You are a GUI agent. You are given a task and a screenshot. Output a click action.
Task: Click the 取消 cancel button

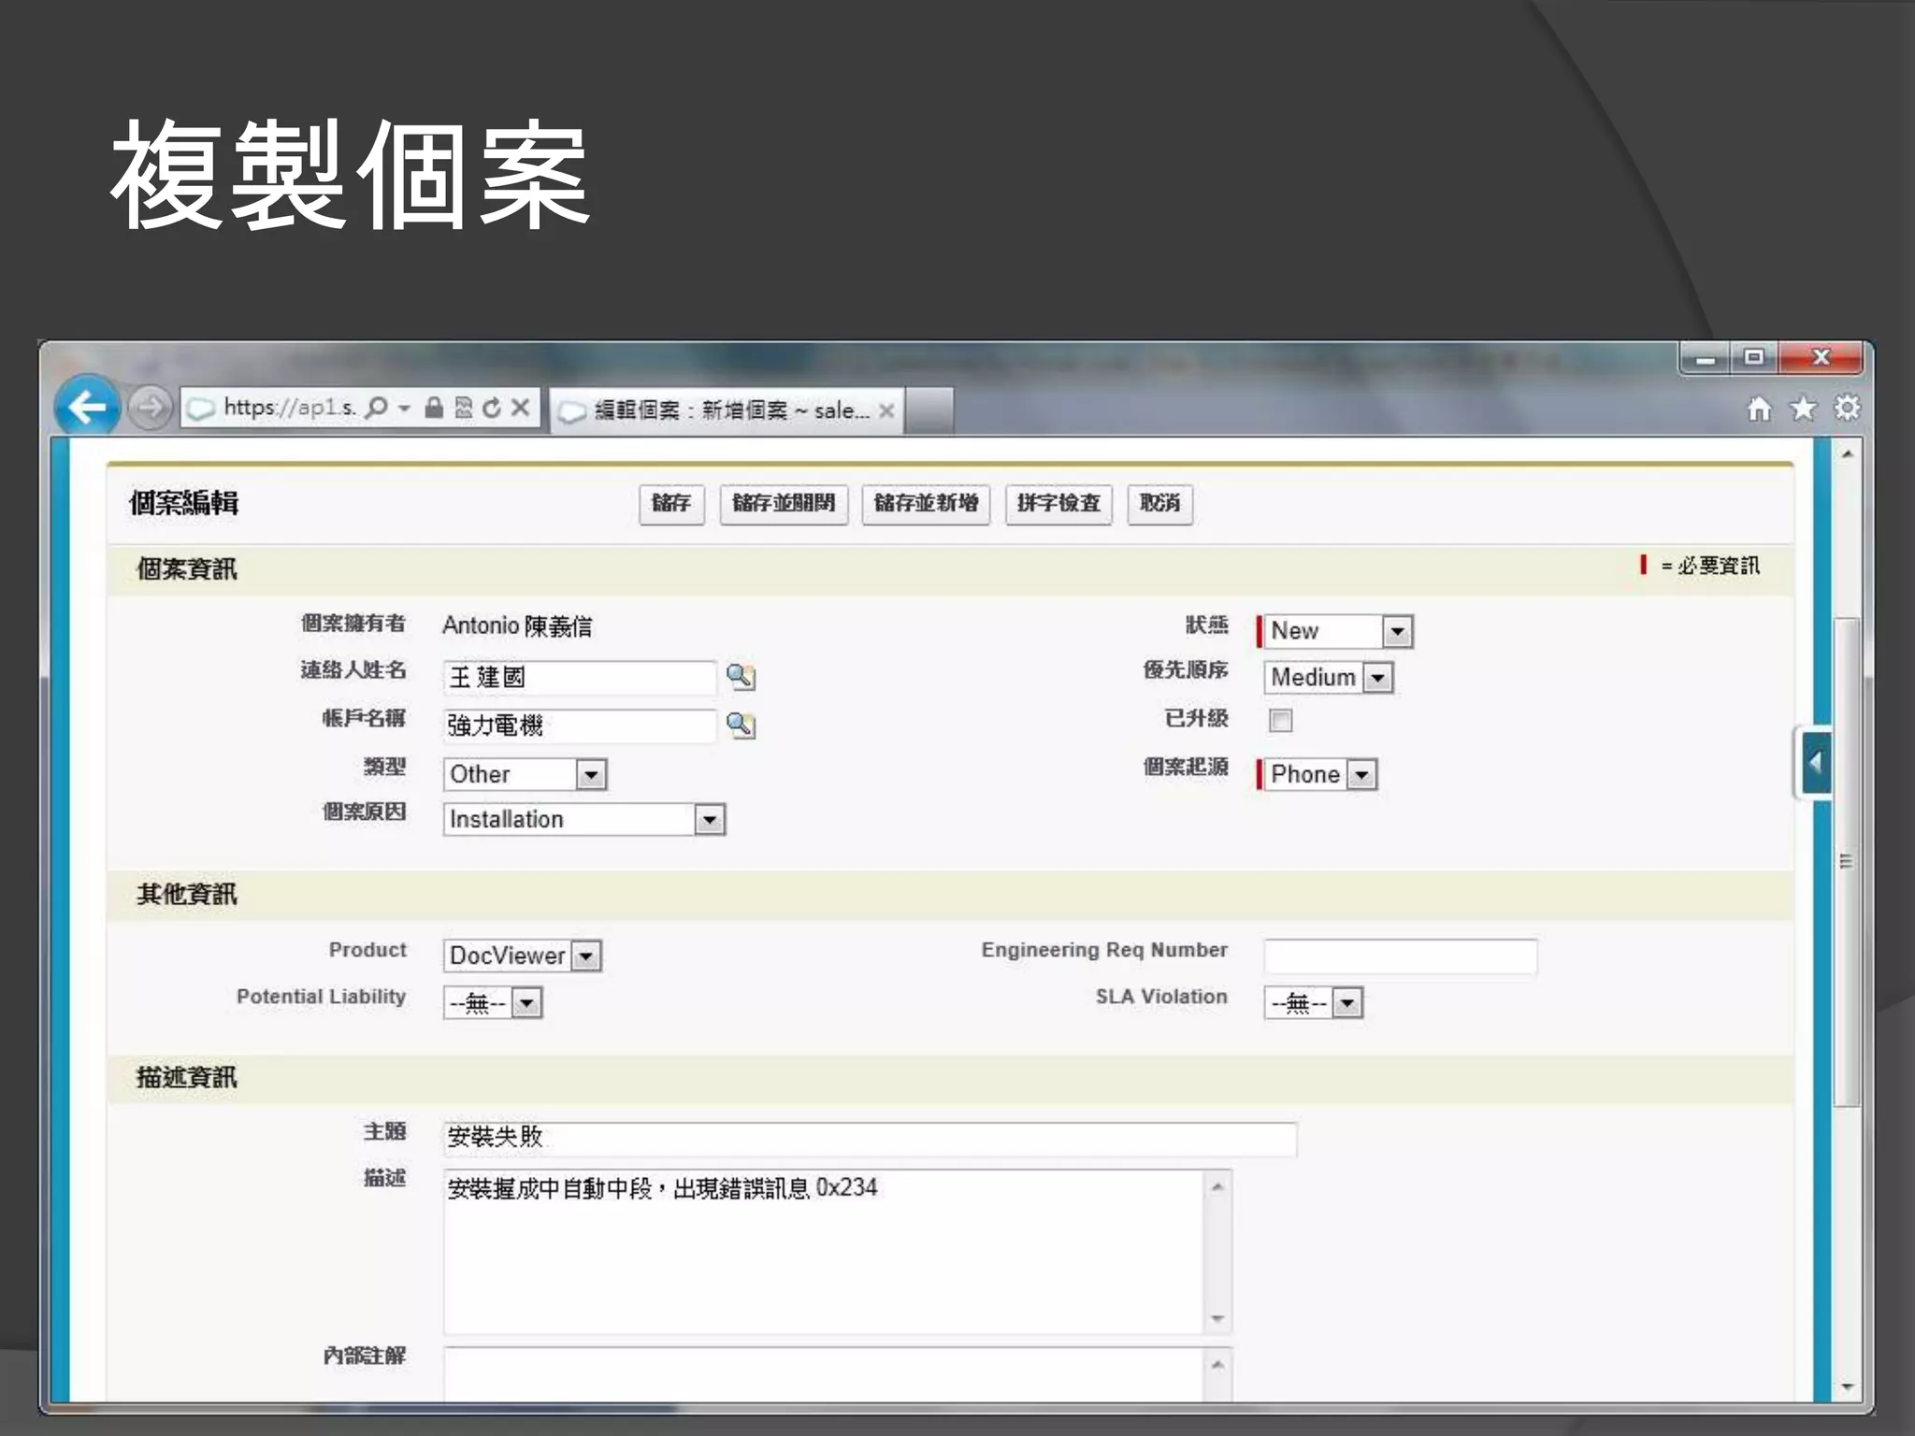pos(1160,504)
